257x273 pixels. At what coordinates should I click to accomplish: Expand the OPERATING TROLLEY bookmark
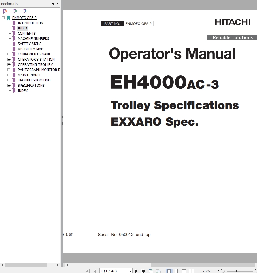coord(9,65)
